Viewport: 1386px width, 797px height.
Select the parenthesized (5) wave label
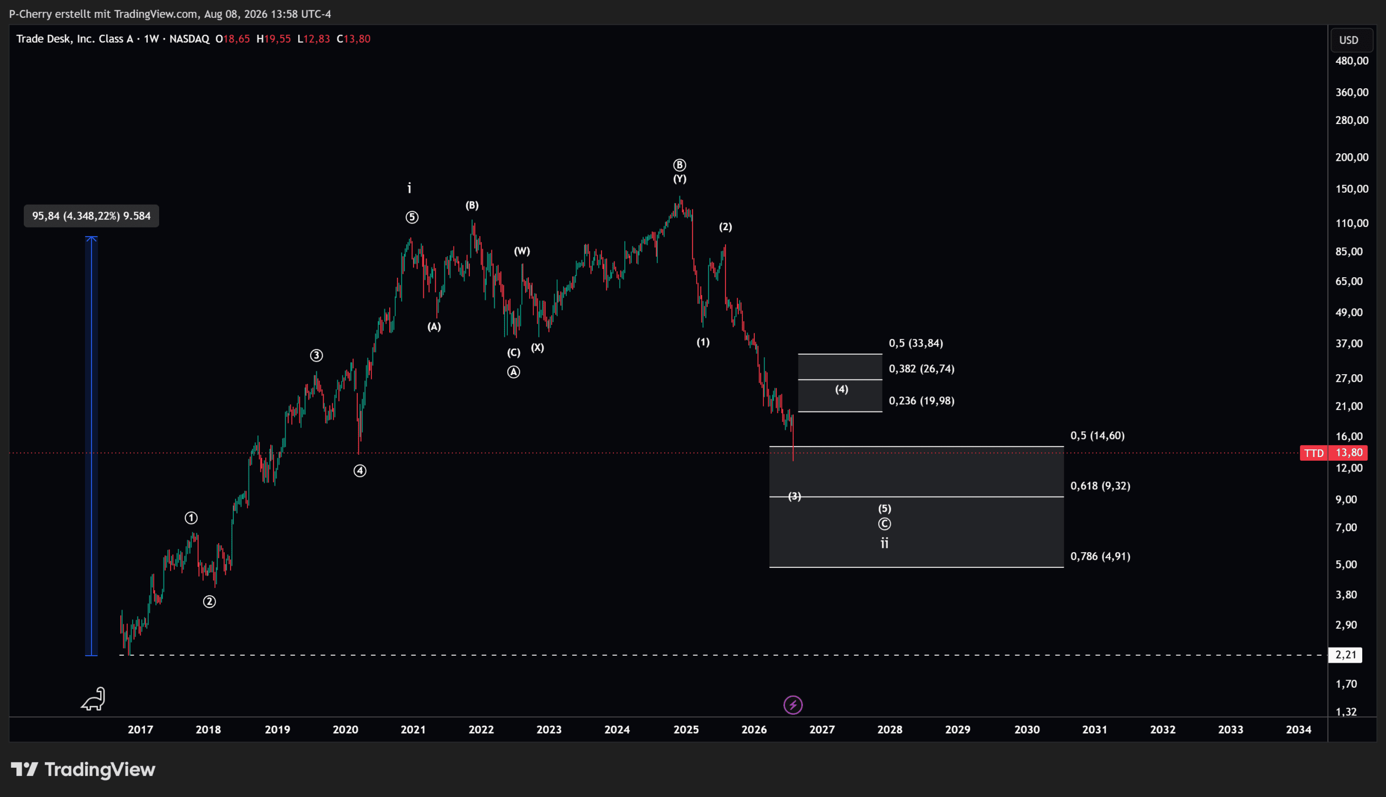(885, 508)
